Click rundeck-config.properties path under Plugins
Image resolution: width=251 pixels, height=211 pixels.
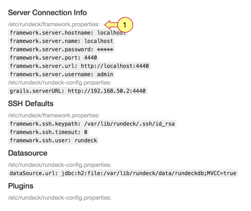point(60,198)
